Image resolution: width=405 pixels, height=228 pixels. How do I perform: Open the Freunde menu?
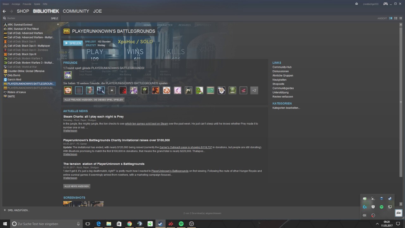click(x=27, y=4)
